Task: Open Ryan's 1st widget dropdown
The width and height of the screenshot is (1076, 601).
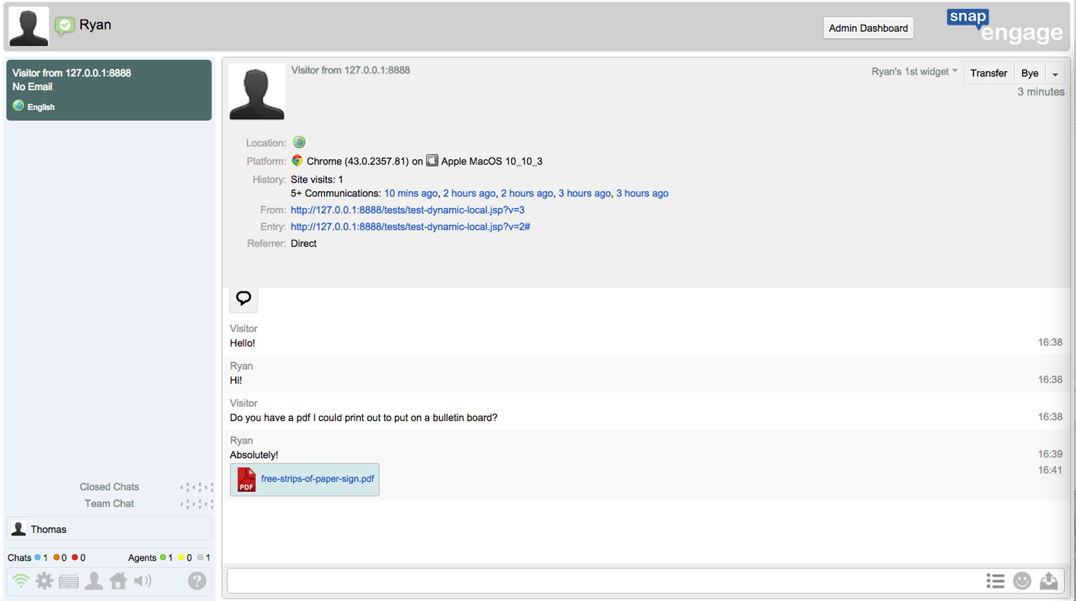Action: (x=914, y=72)
